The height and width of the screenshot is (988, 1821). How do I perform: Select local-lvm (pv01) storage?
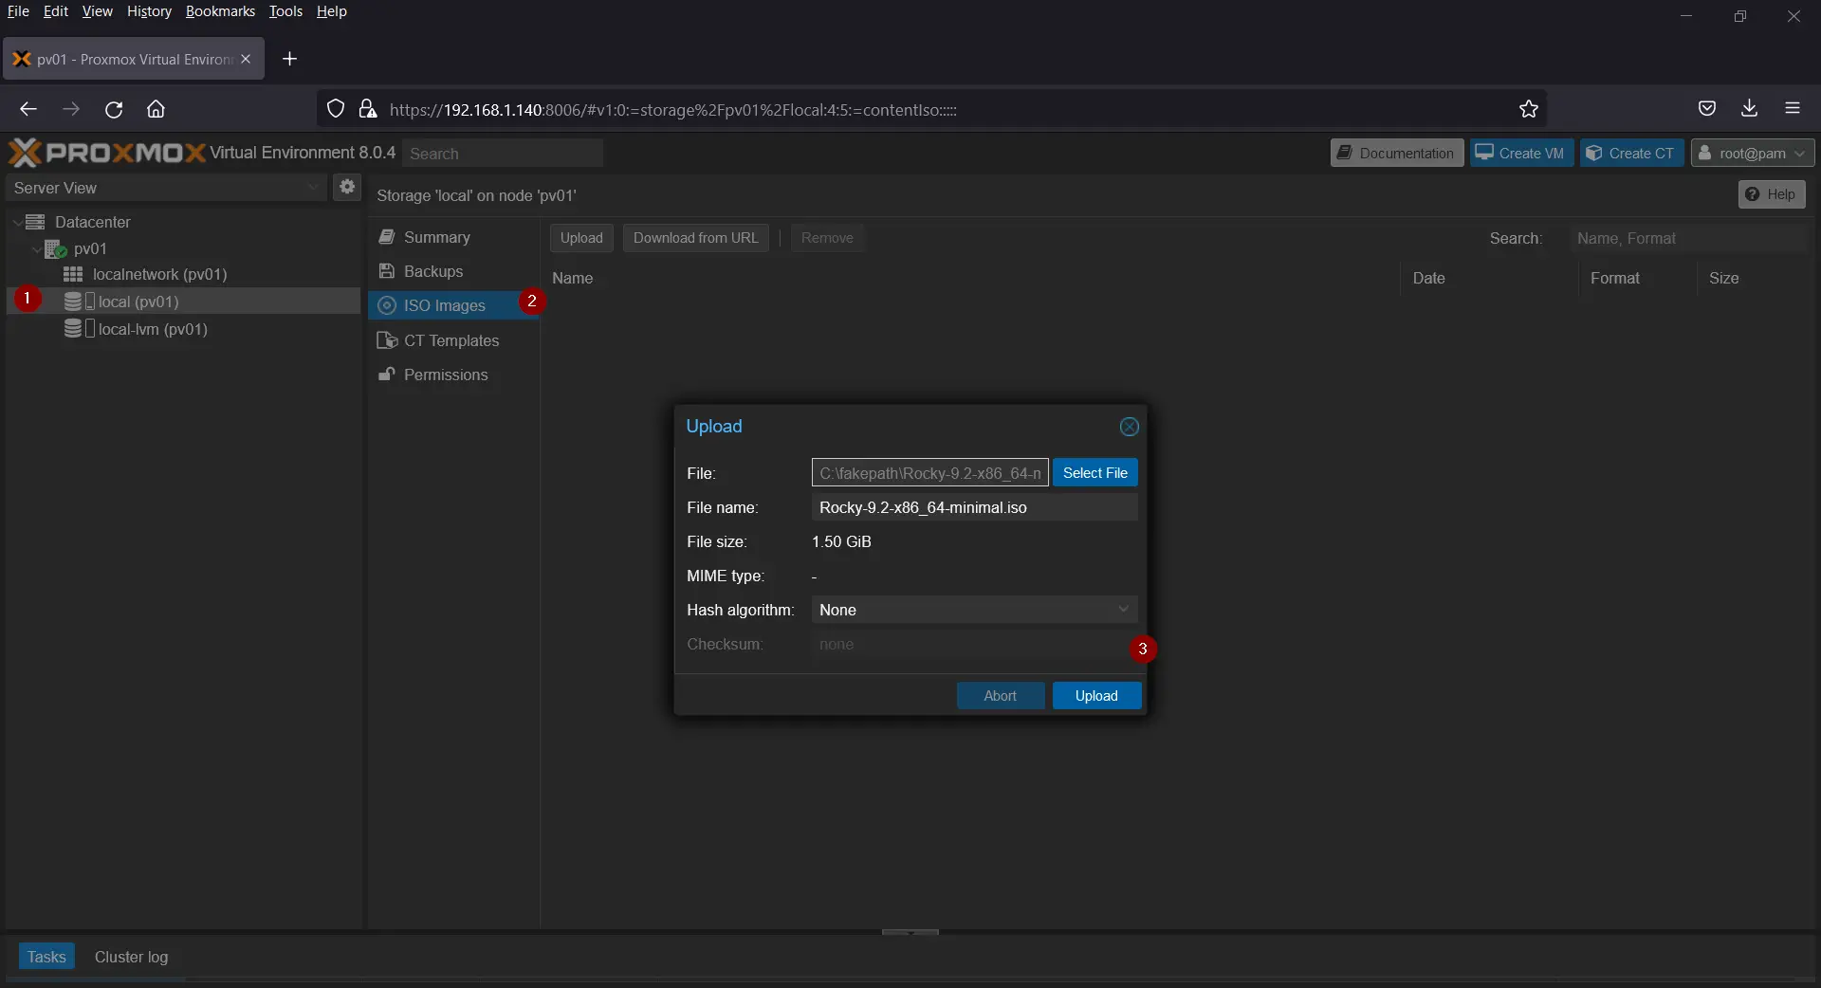152,329
